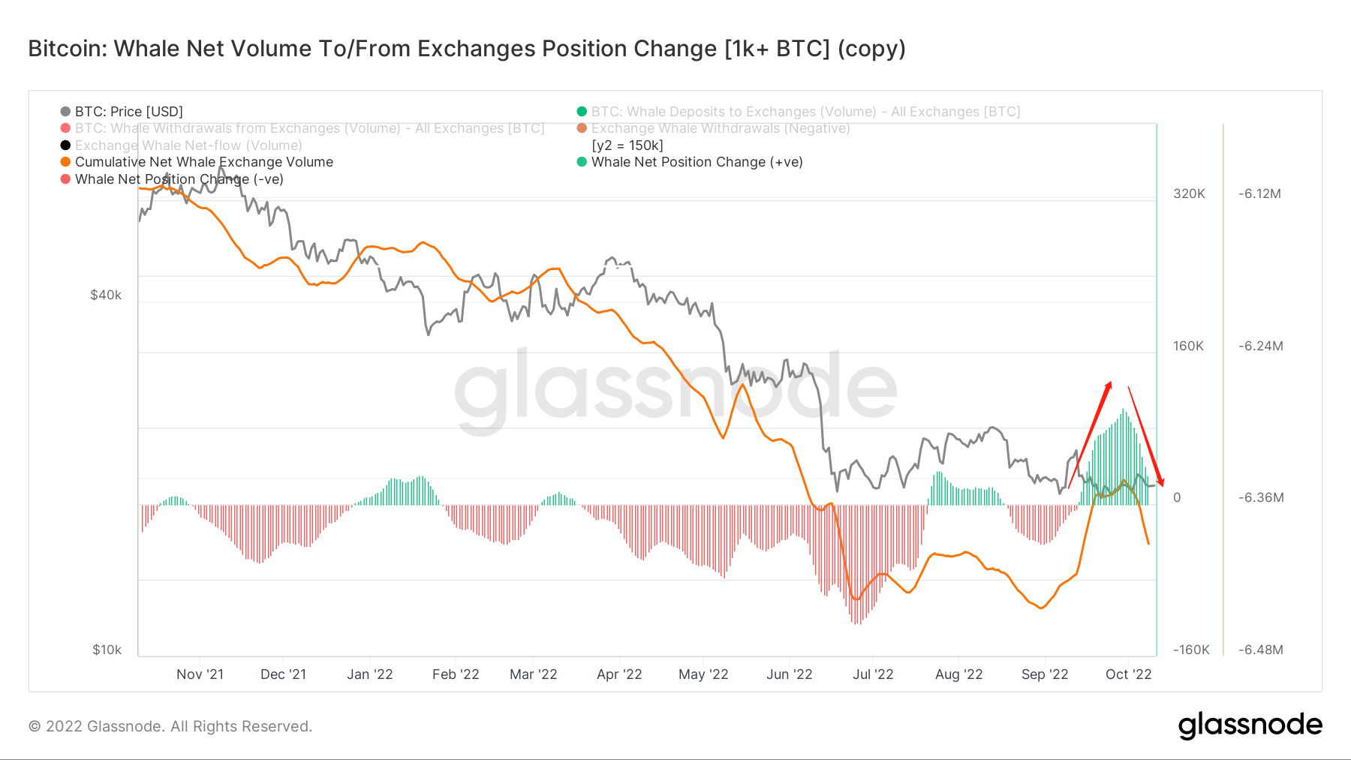Click the $40k price axis label
This screenshot has height=760, width=1351.
click(106, 295)
